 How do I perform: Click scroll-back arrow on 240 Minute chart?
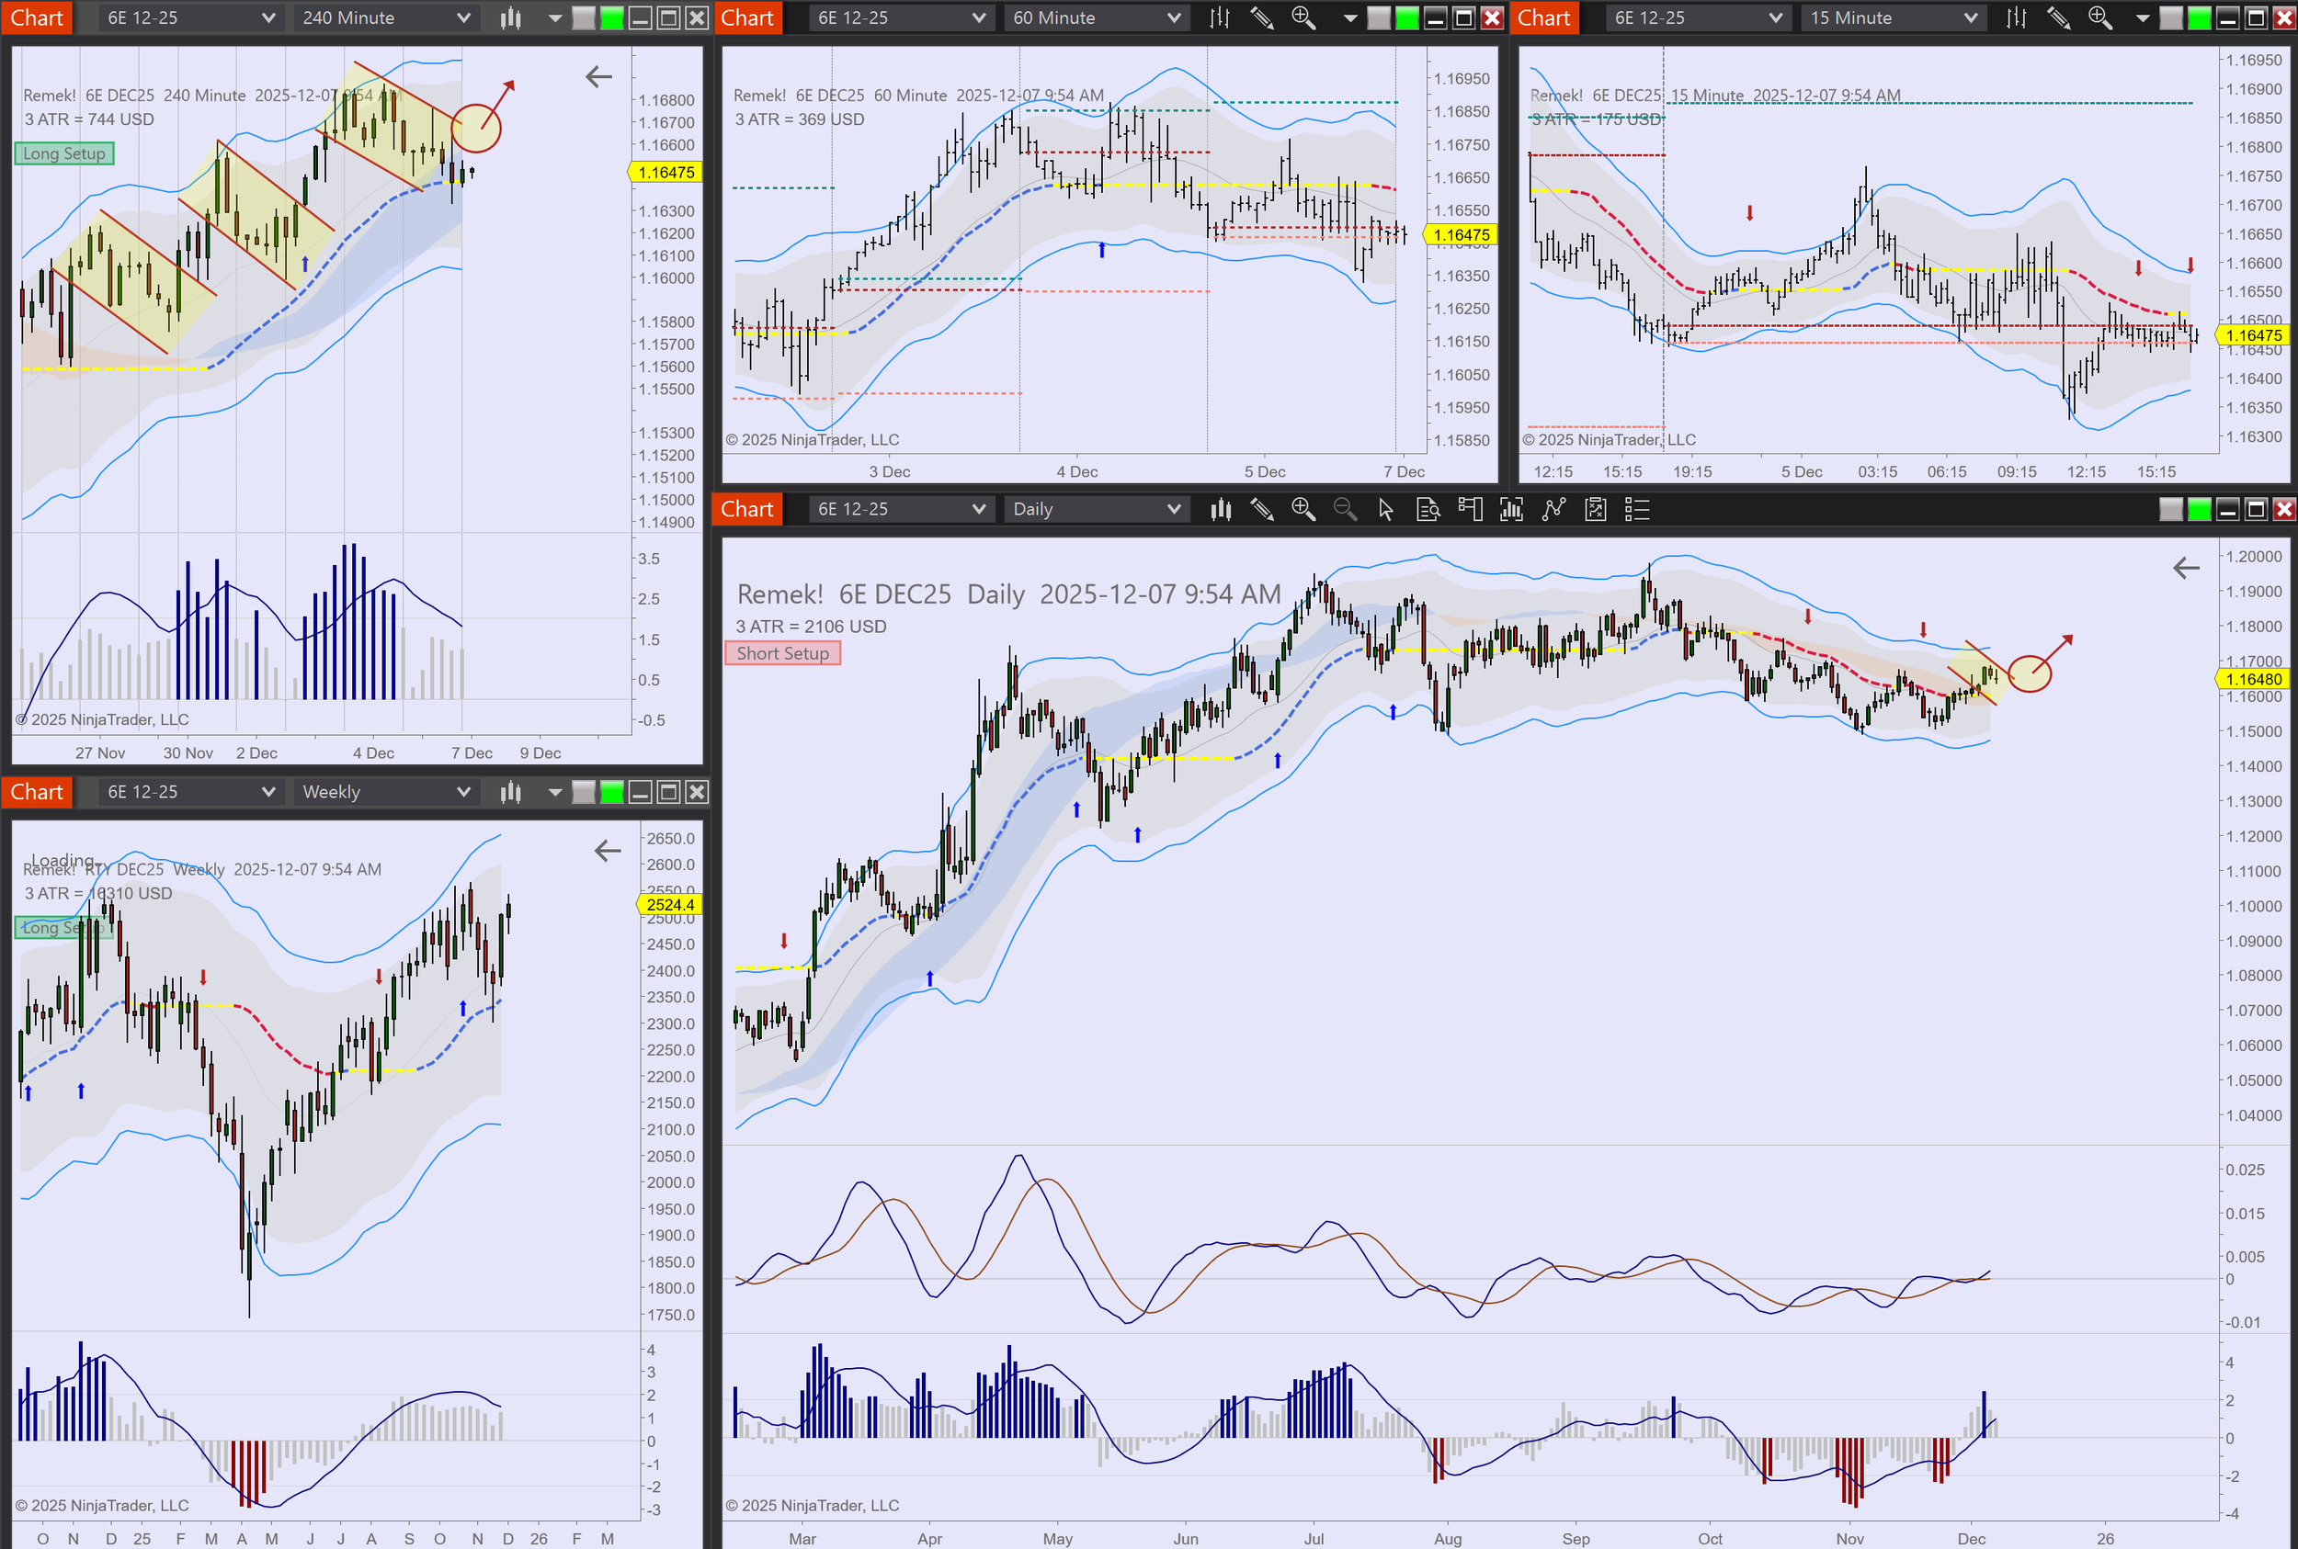599,76
